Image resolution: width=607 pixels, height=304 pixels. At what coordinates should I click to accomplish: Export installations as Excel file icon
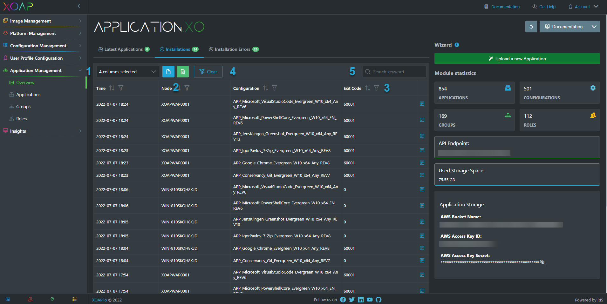(183, 72)
